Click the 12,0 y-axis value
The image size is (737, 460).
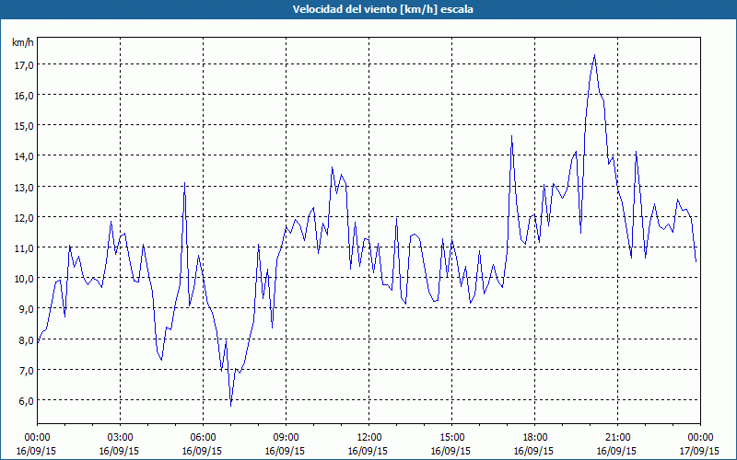pos(24,218)
